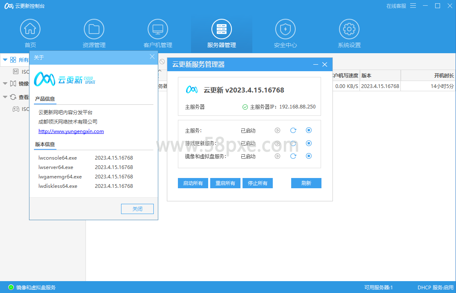Click the app logo in title bar
Image resolution: width=456 pixels, height=293 pixels.
9,6
